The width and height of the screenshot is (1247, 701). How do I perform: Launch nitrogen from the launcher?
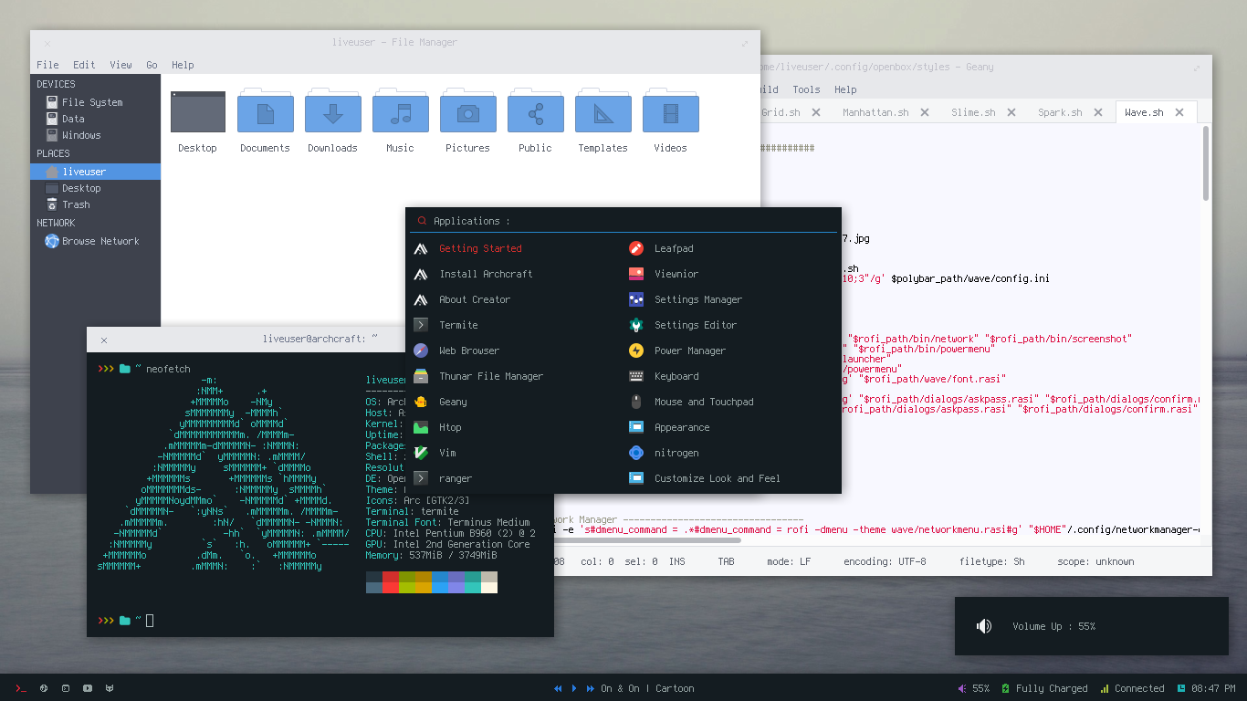tap(730, 453)
